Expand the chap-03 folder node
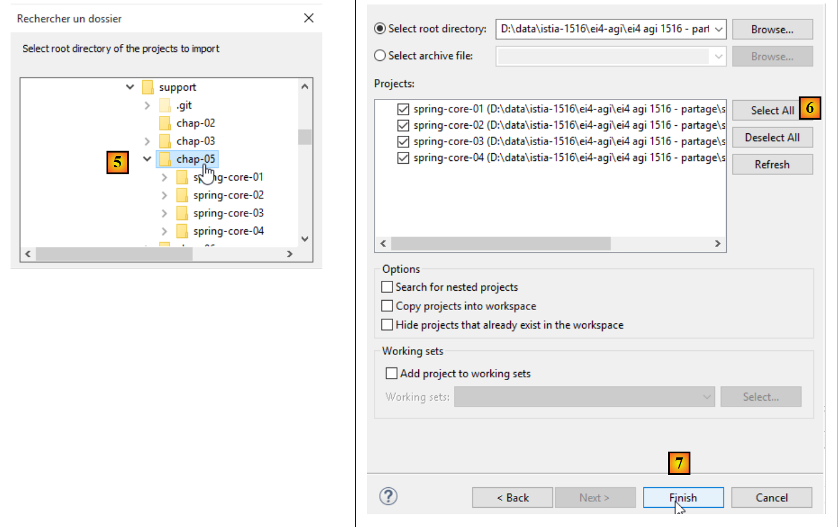This screenshot has height=527, width=839. tap(147, 142)
